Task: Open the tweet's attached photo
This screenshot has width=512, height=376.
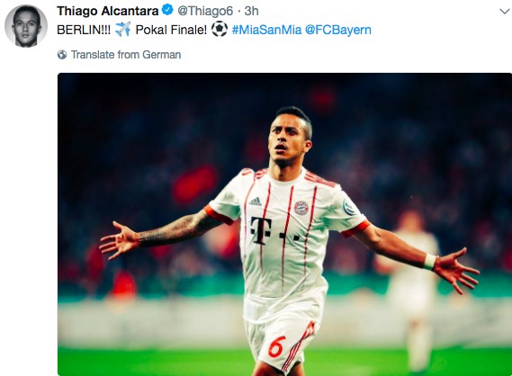Action: [x=284, y=224]
